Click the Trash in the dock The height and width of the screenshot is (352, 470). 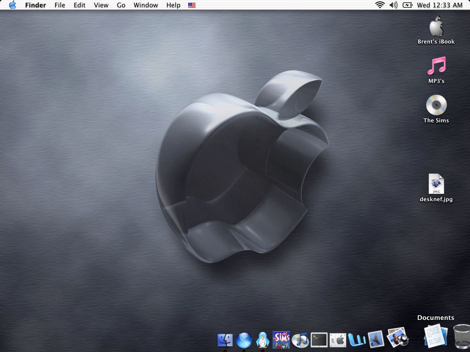point(460,336)
